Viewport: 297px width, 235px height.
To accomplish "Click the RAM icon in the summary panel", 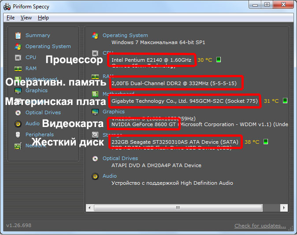I will [95, 77].
